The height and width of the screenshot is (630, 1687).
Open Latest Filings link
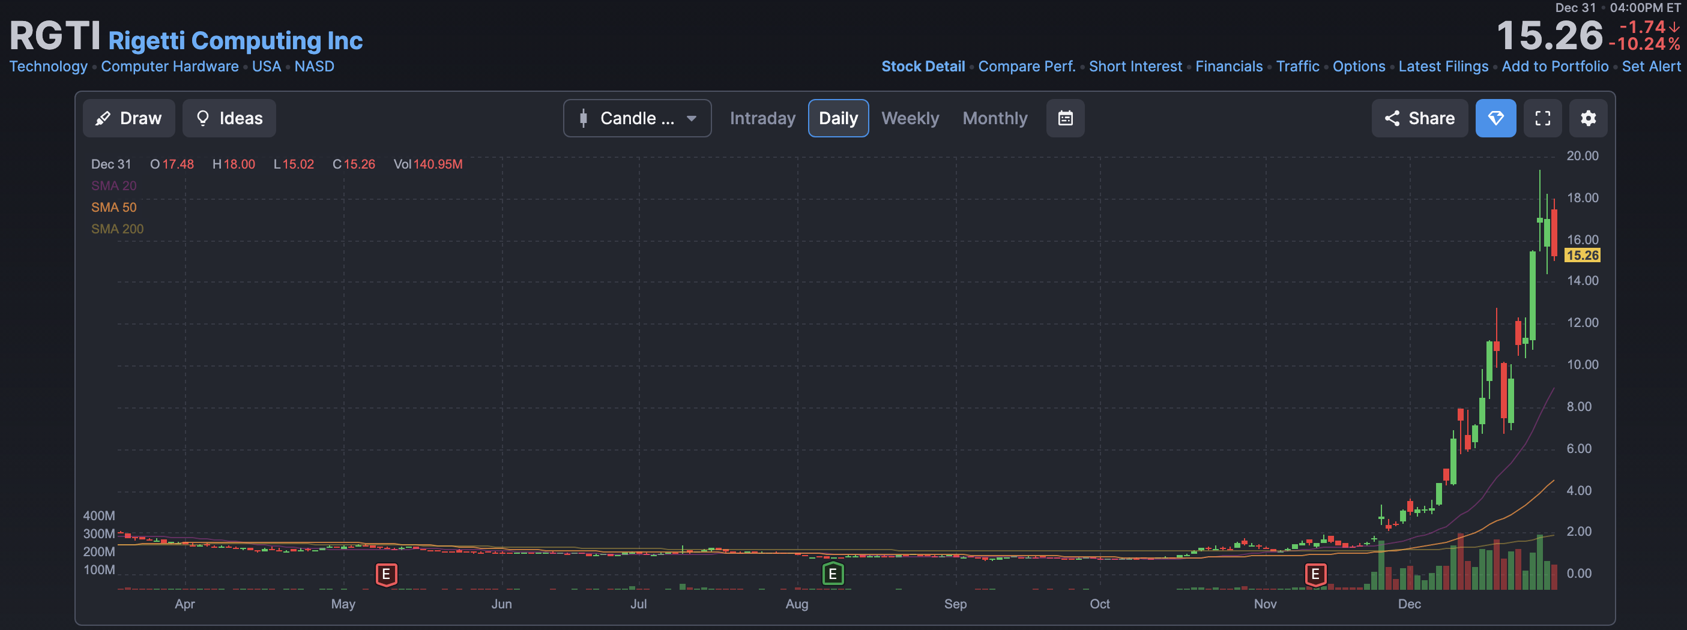(x=1443, y=67)
